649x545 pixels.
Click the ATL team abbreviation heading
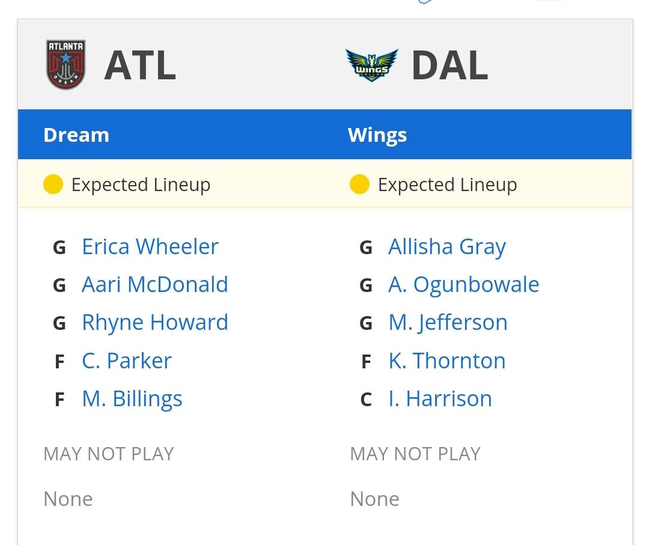140,65
